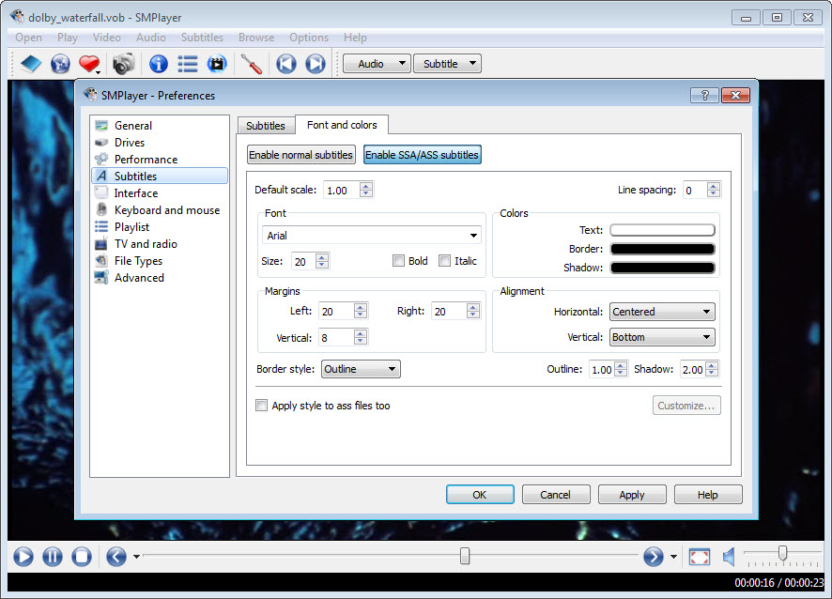Click the rewind arrow button

[x=116, y=557]
